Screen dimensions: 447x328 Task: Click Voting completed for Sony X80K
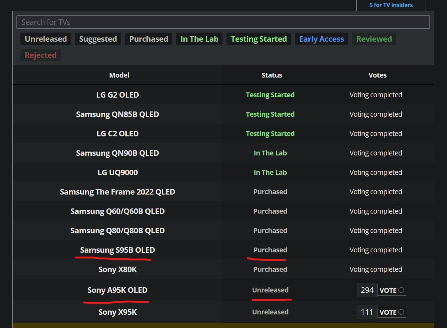coord(376,269)
